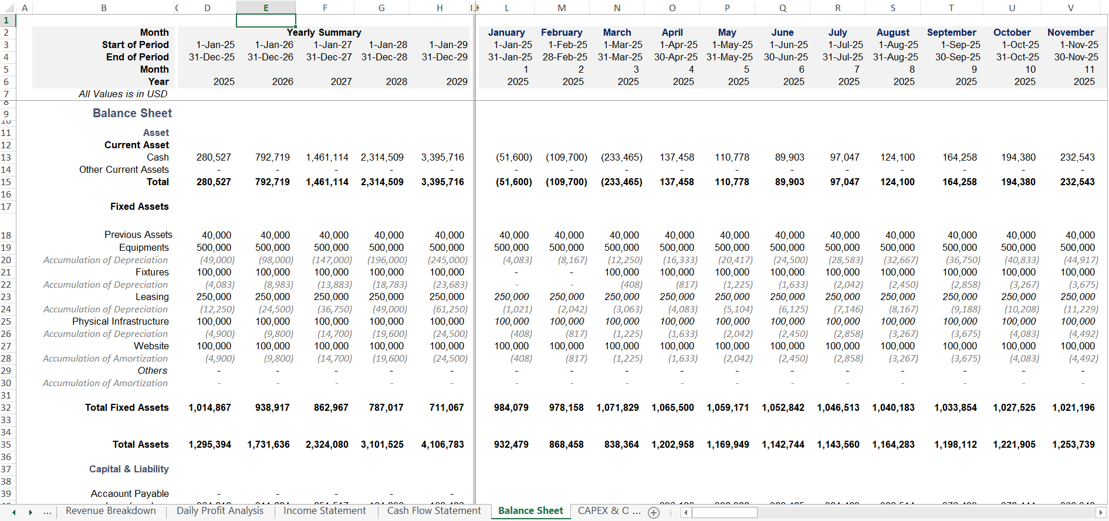Add a new sheet with plus icon
The height and width of the screenshot is (521, 1109).
point(654,513)
